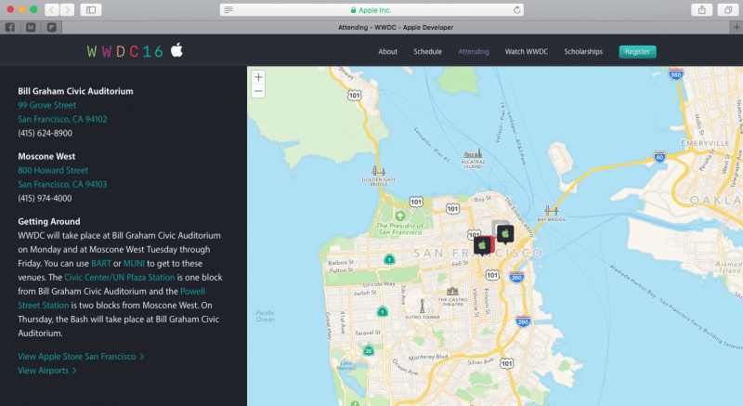Click the Apple logo beside WWDC16
Screen dimensions: 743x406
point(176,50)
